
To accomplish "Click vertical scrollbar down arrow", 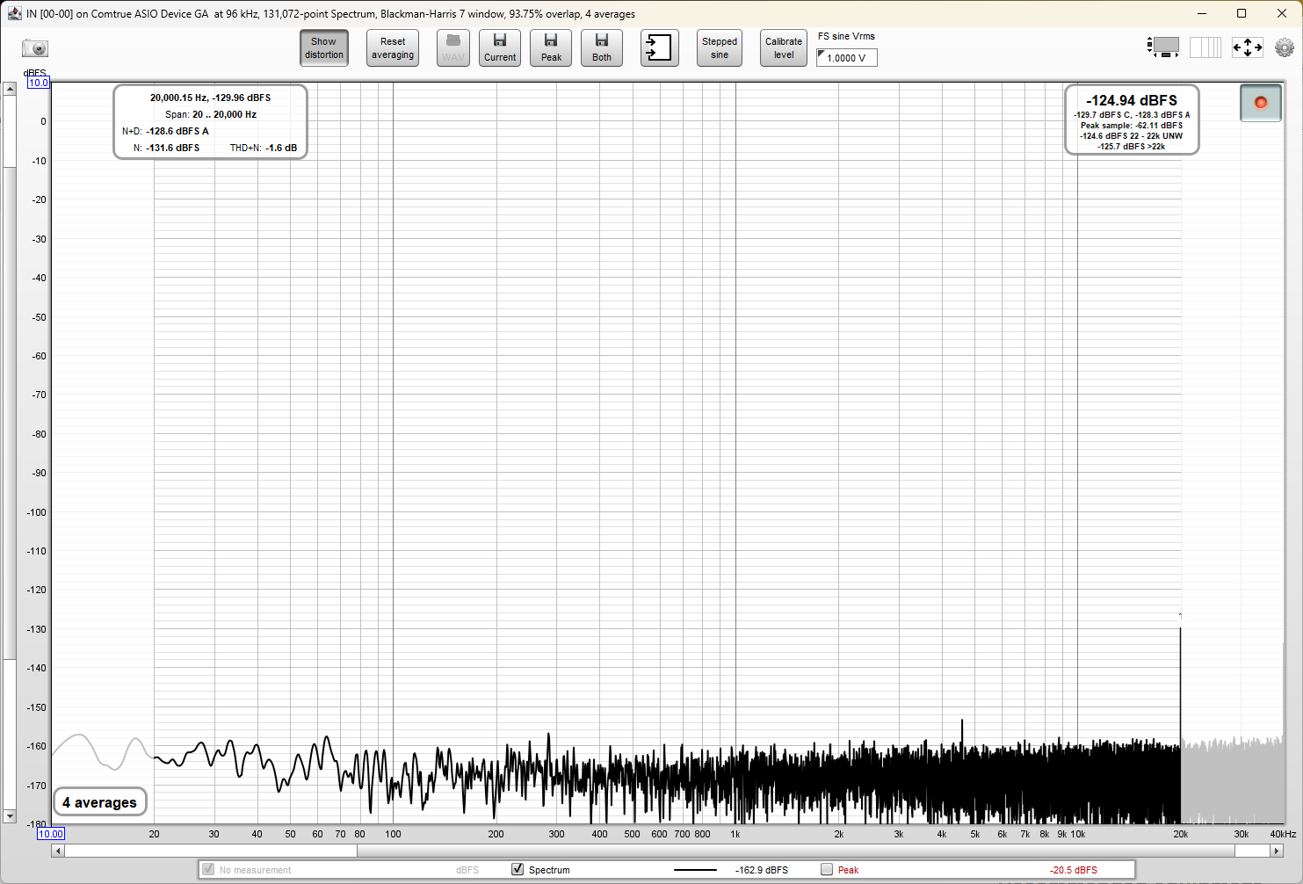I will [x=10, y=816].
